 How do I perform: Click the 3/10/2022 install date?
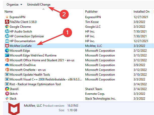pos(140,75)
